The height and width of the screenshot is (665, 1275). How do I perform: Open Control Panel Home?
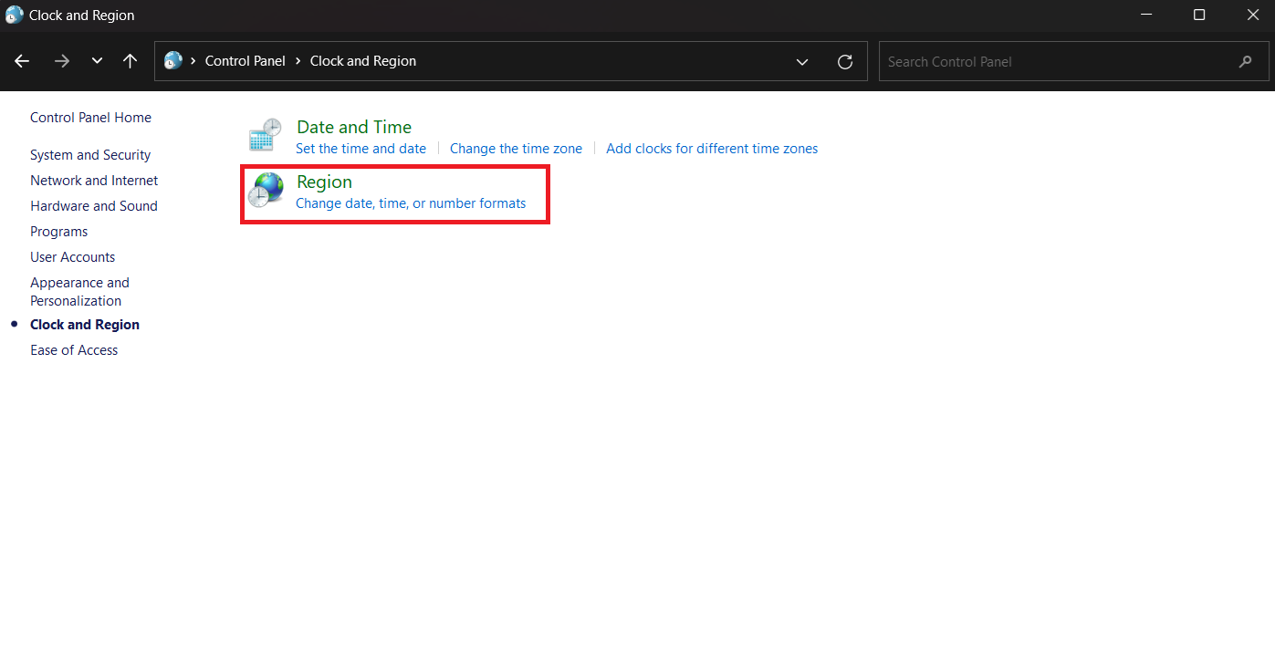[90, 118]
